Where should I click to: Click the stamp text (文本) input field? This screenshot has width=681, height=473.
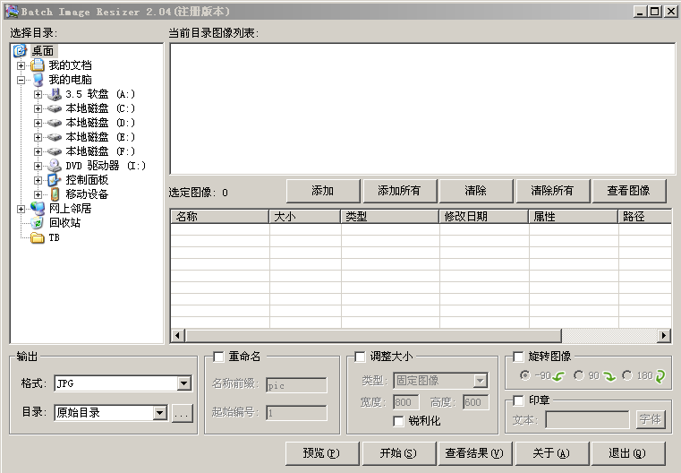[x=587, y=420]
